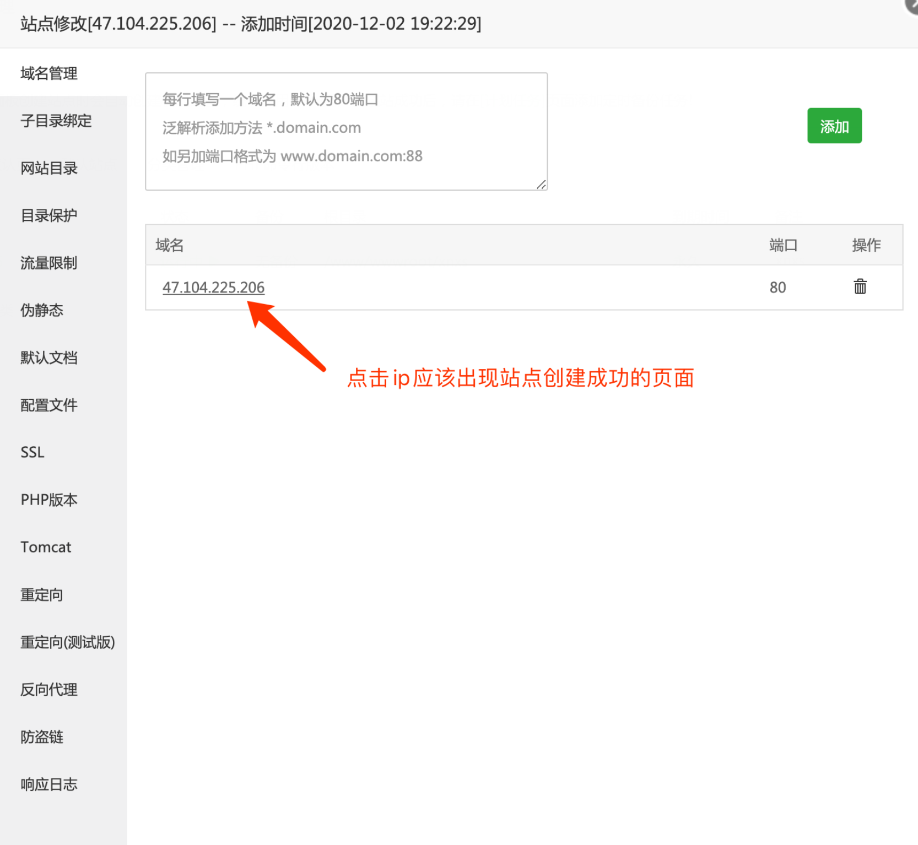
Task: Open the 响应日志 section
Action: pos(49,784)
